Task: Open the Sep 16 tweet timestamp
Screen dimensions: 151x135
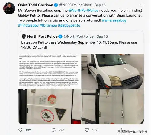Action: tap(100, 5)
